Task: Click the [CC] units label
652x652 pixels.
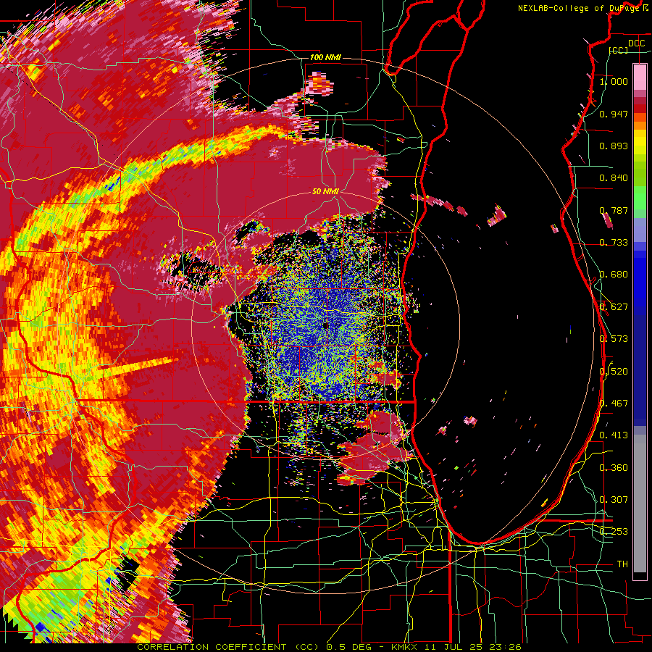Action: 619,50
